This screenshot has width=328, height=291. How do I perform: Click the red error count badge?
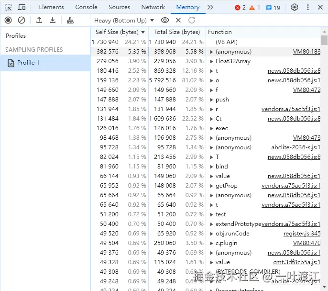[240, 8]
